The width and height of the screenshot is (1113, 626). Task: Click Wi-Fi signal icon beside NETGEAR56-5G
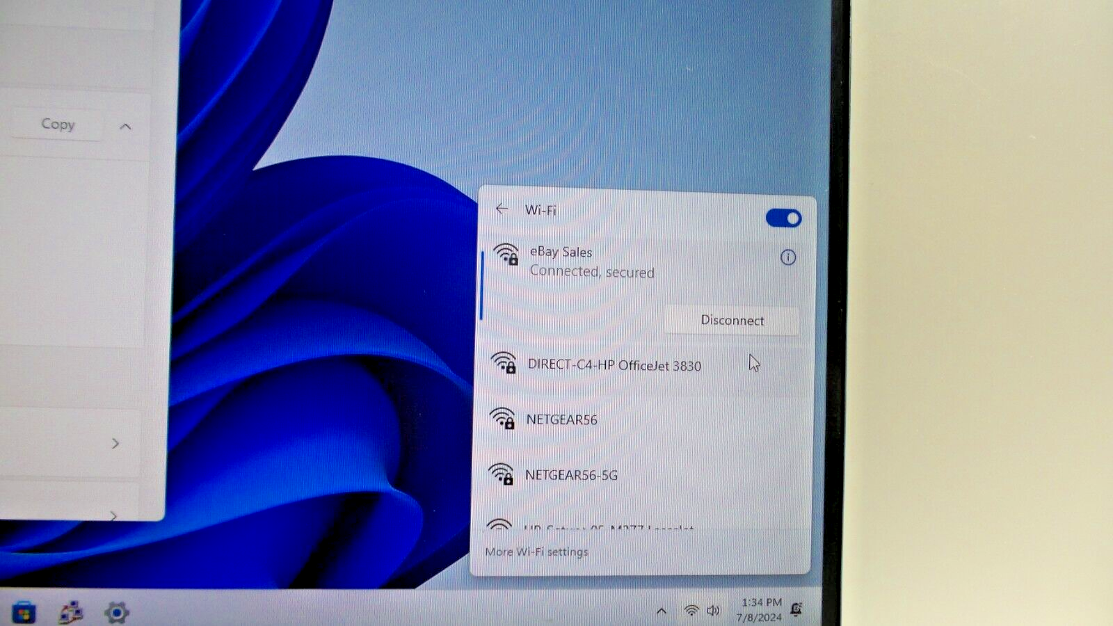[501, 474]
